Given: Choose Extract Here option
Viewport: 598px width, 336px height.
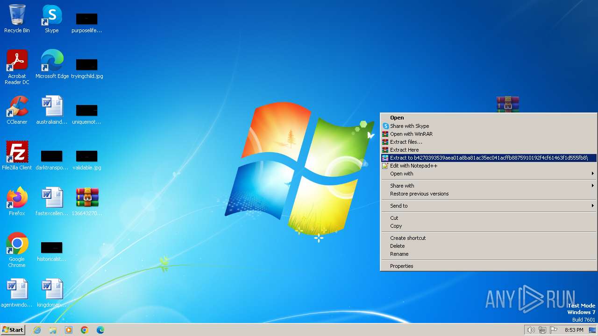Looking at the screenshot, I should point(489,150).
